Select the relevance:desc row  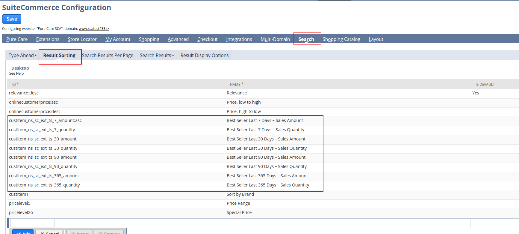point(24,93)
